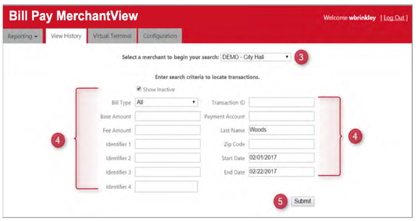Click the Zip Code text field
Image resolution: width=418 pixels, height=221 pixels.
(281, 144)
